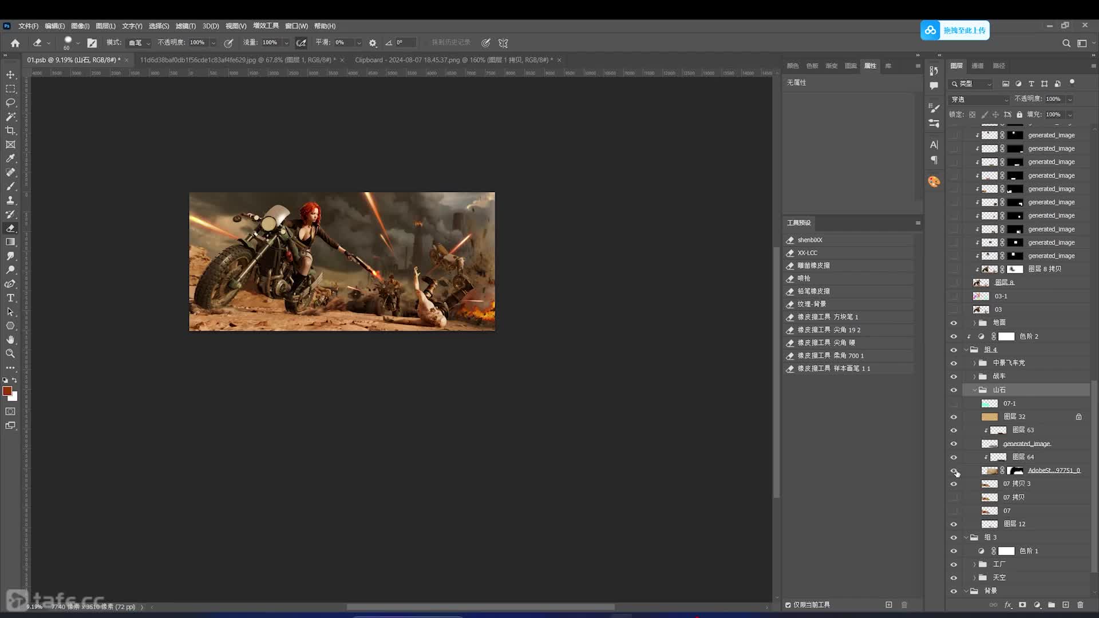Open layer filter 类型 dropdown

[971, 84]
